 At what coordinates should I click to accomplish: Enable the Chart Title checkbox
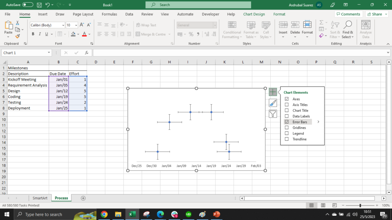[287, 110]
